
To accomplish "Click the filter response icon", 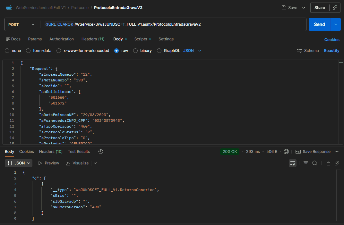I will 306,163.
